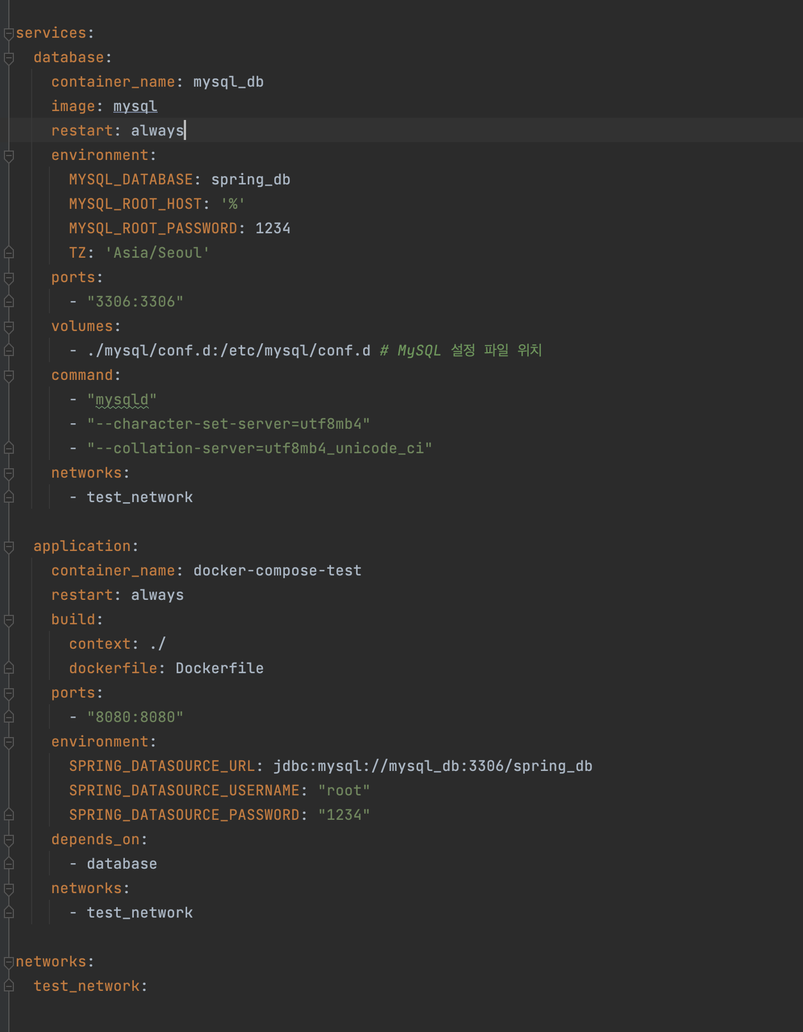Click the SPRING_DATASOURCE_USERNAME key
Image resolution: width=803 pixels, height=1032 pixels.
[x=184, y=790]
